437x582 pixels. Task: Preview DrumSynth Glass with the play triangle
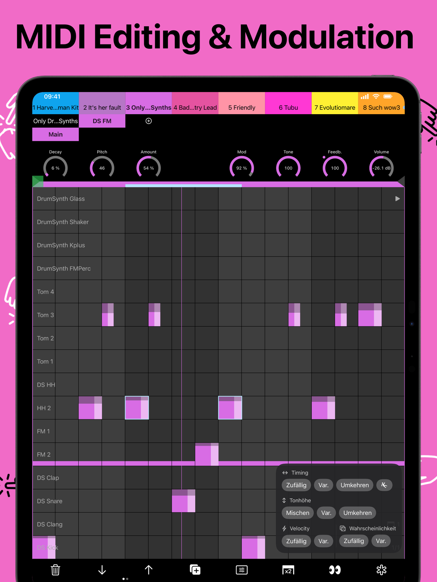tap(397, 199)
